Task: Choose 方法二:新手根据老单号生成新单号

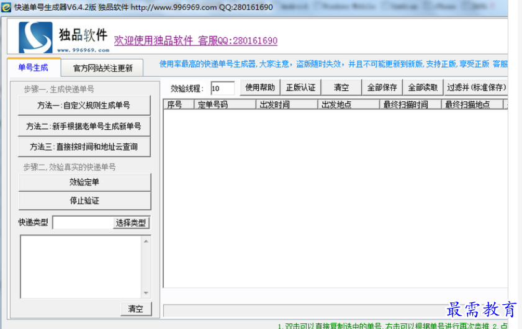Action: click(x=84, y=126)
